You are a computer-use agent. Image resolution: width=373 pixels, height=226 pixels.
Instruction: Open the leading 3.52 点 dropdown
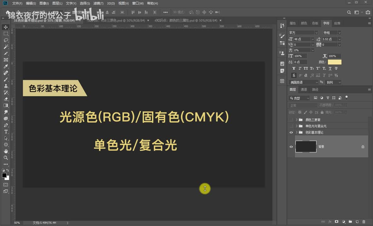coord(340,39)
